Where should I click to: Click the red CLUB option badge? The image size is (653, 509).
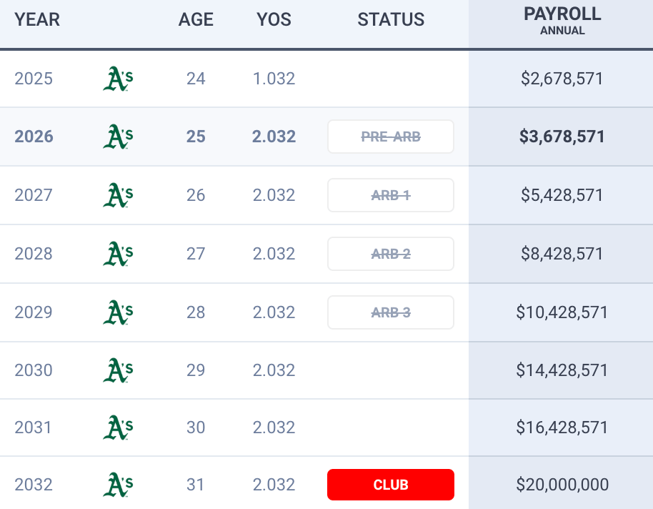pyautogui.click(x=391, y=485)
